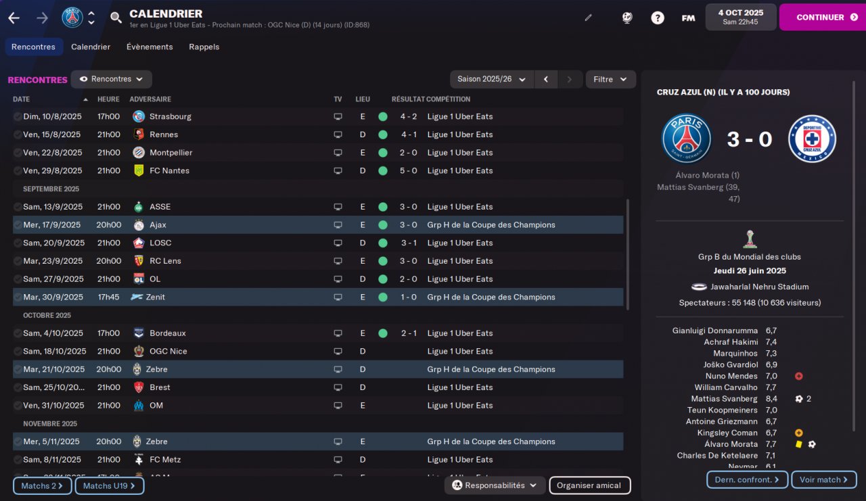Viewport: 866px width, 501px height.
Task: Go forward with the right arrow
Action: pos(42,18)
